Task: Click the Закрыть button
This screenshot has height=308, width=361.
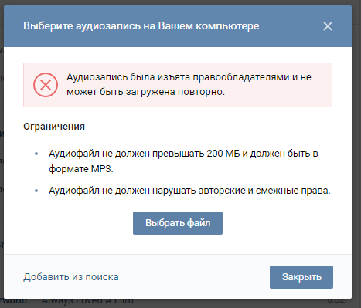Action: pyautogui.click(x=301, y=277)
